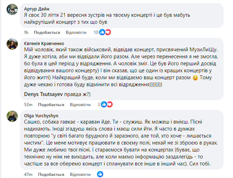Click the reaction count 10 on first comment
The image size is (233, 178).
coord(96,32)
